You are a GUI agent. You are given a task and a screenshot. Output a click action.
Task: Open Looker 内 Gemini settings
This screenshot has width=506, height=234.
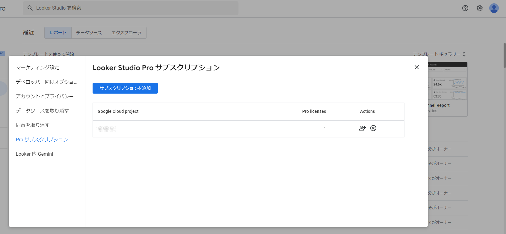[34, 154]
